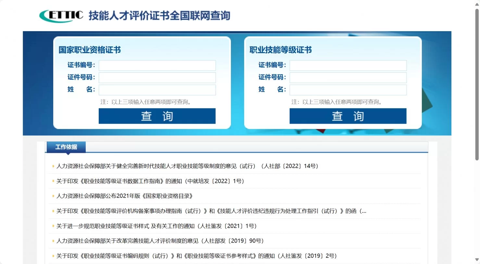Open the 人社鉴发〔2019〕2号 notice link

196,256
